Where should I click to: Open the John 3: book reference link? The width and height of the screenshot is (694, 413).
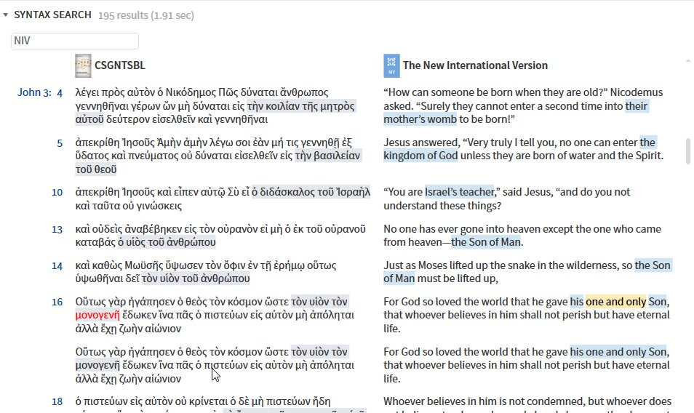34,92
